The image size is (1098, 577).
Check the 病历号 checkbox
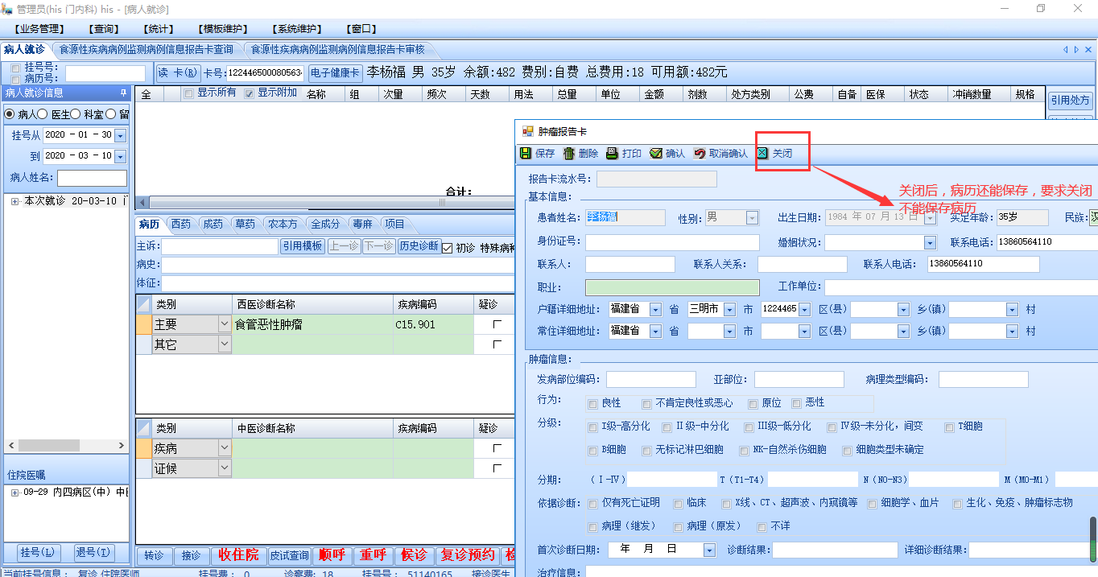(16, 78)
